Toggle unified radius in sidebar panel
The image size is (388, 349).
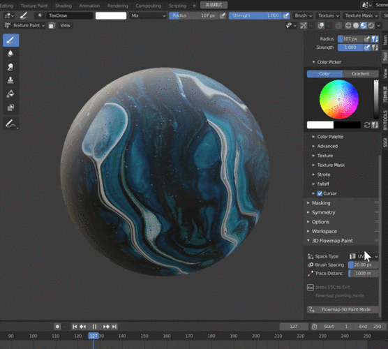point(375,39)
